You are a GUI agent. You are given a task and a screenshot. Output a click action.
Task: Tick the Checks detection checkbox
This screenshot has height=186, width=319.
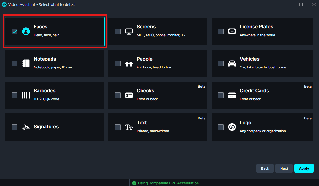[x=118, y=95]
